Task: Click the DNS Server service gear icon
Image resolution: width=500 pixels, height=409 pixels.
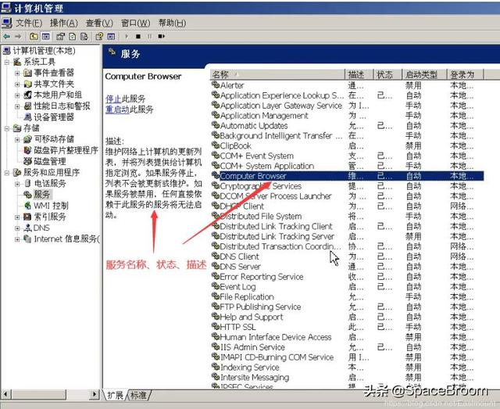Action: pyautogui.click(x=216, y=266)
